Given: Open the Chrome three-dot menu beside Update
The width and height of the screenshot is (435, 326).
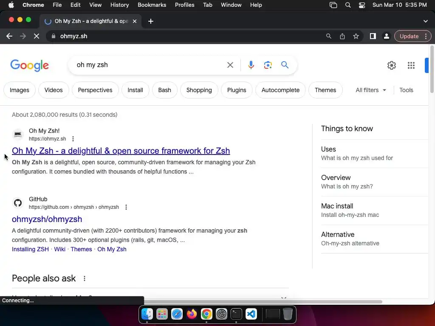Looking at the screenshot, I should tap(426, 36).
